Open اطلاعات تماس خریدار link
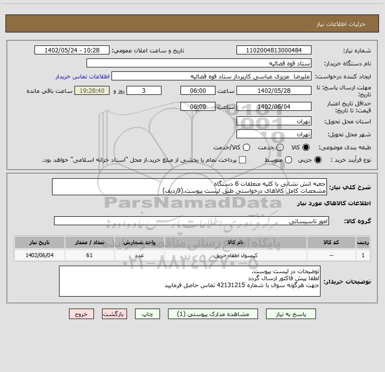Viewport: 385px width, 372px height. coord(82,76)
